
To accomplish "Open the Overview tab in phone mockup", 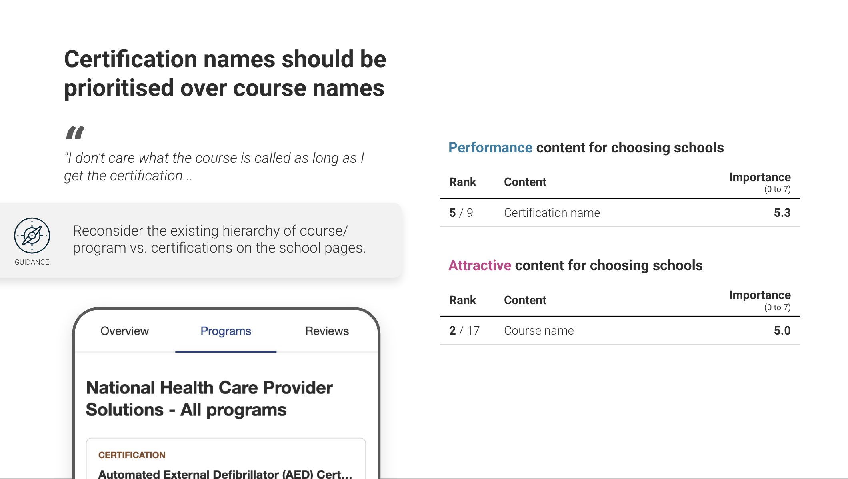I will (x=124, y=331).
